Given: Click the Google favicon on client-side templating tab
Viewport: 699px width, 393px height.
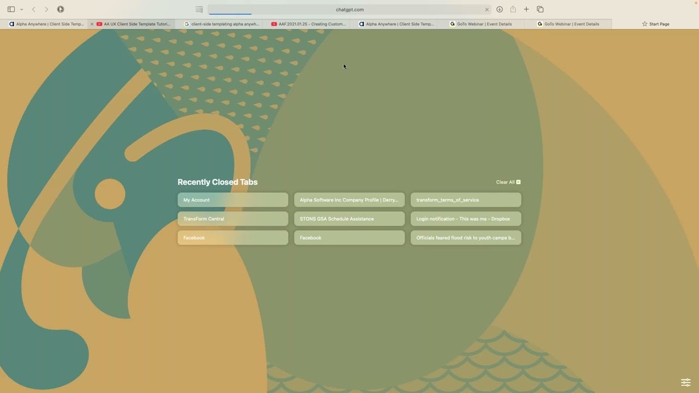Looking at the screenshot, I should pos(187,24).
